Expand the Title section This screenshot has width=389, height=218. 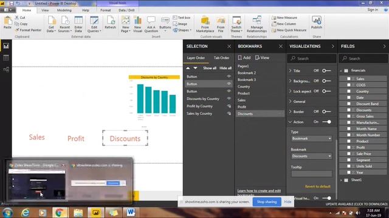click(x=291, y=71)
